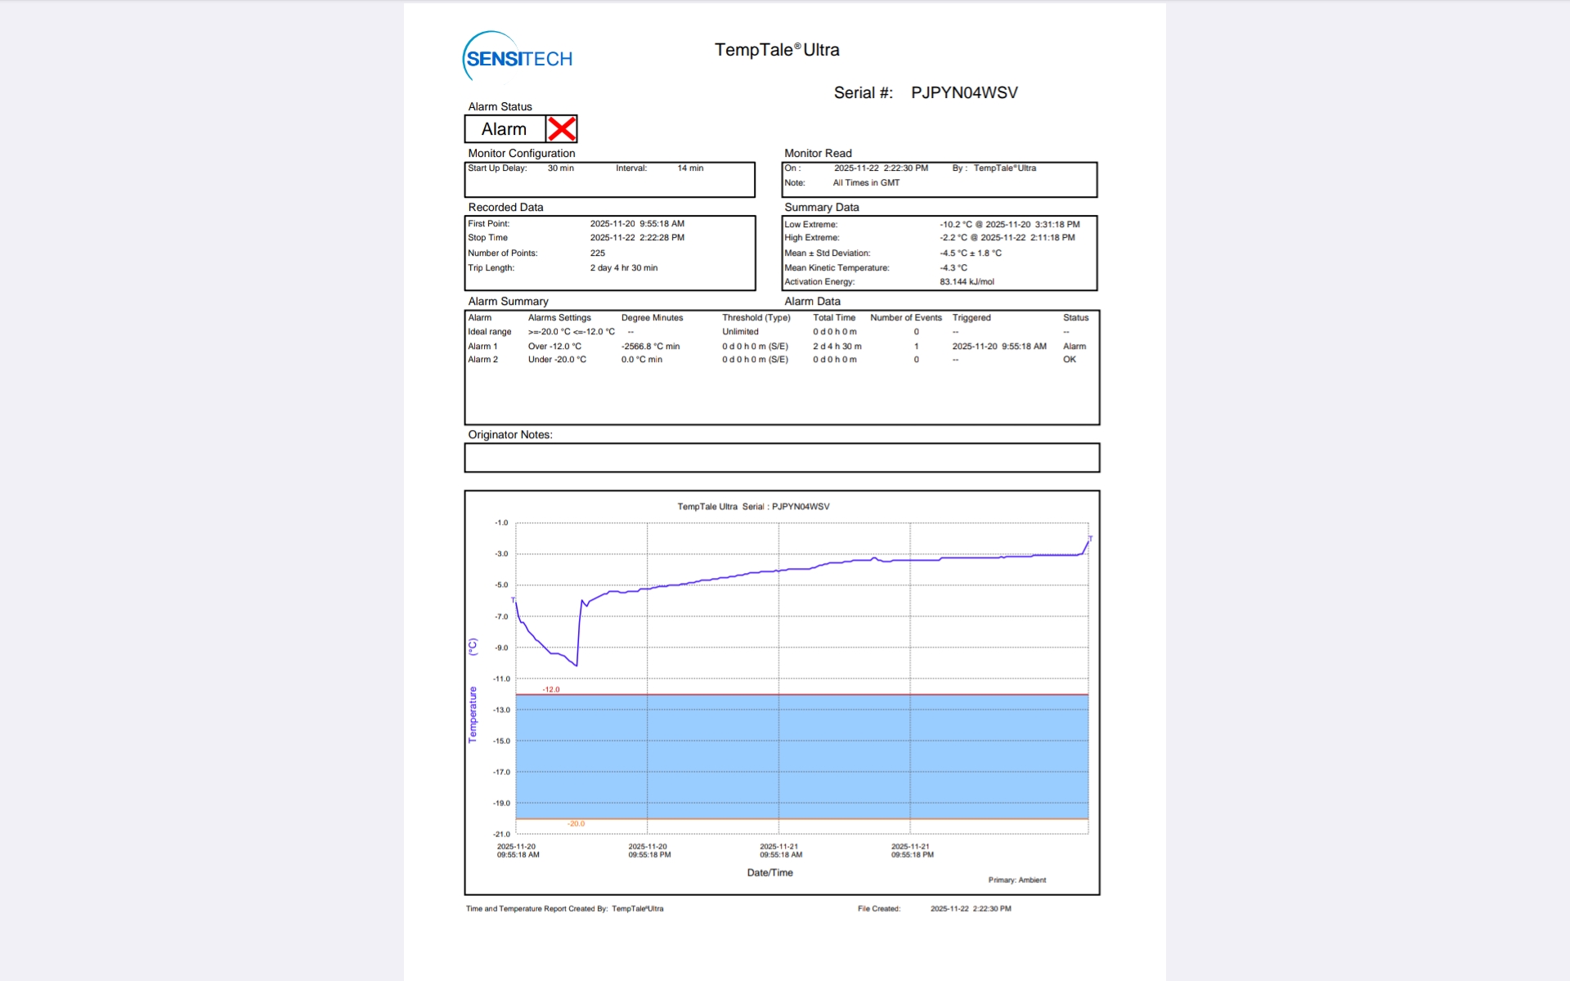Image resolution: width=1570 pixels, height=981 pixels.
Task: Click the Alarm status box label
Action: 504,129
